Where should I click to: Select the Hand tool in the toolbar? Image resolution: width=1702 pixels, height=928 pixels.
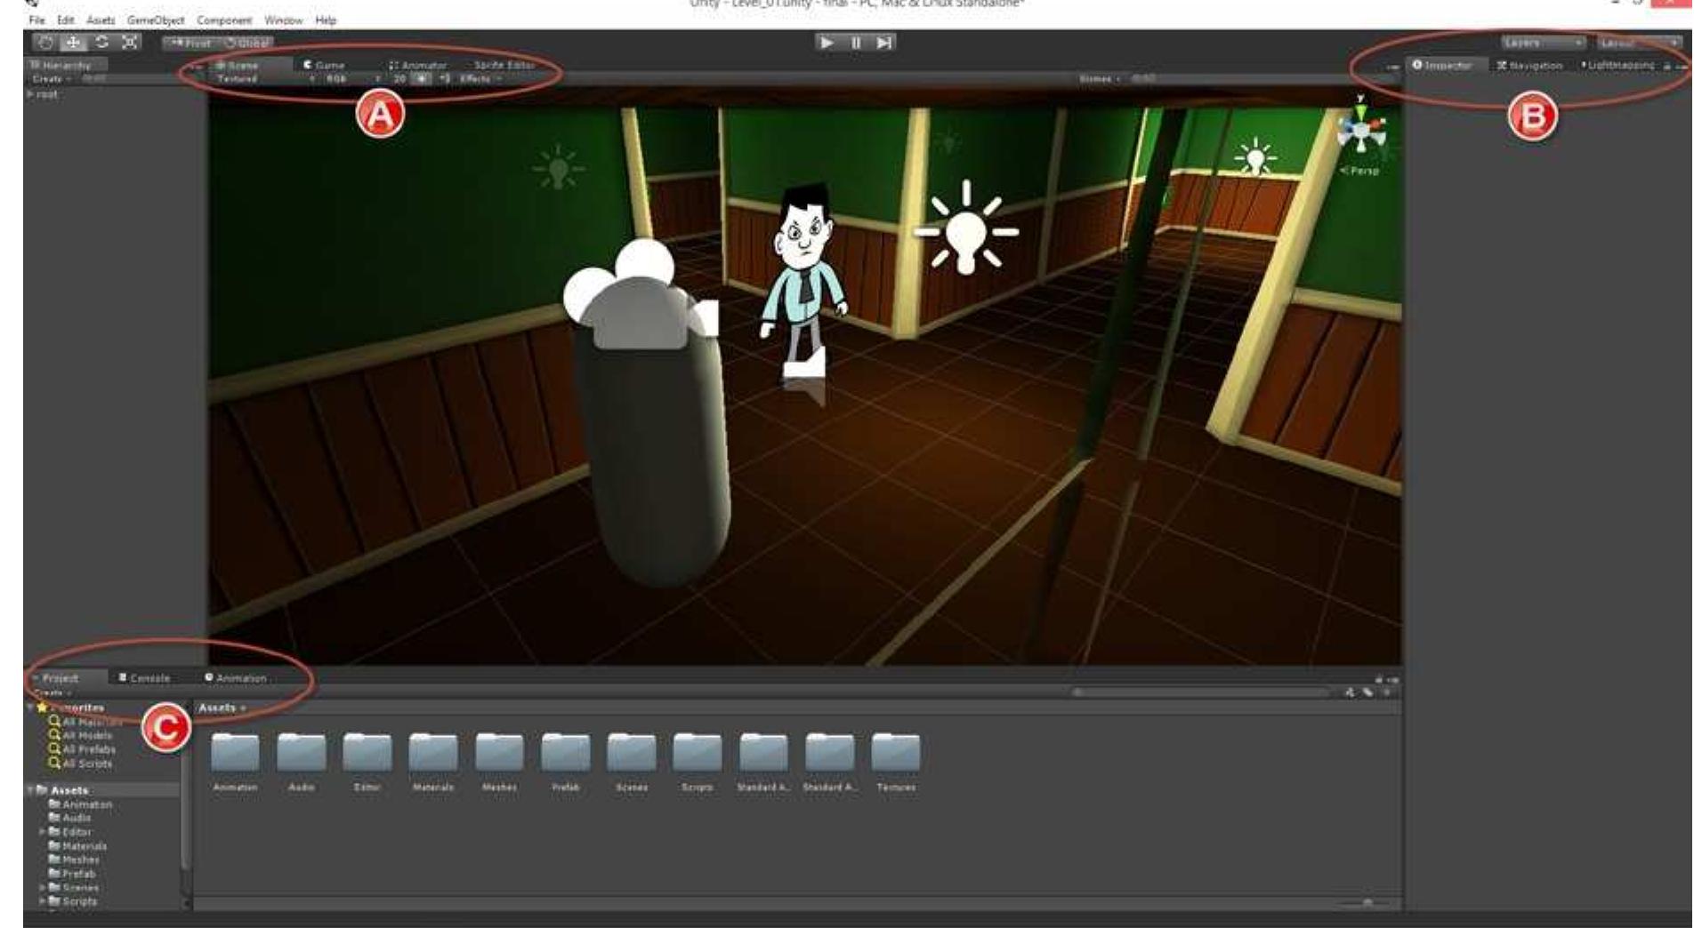coord(45,42)
